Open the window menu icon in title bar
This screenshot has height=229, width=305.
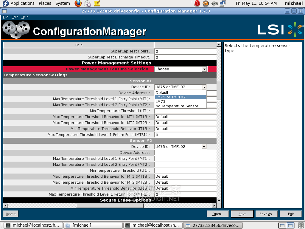click(x=4, y=11)
